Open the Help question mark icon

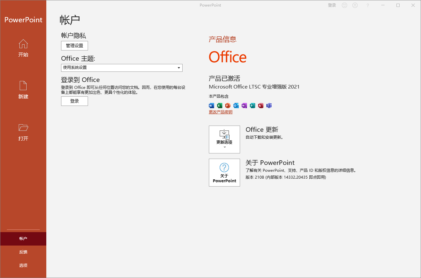click(x=368, y=5)
